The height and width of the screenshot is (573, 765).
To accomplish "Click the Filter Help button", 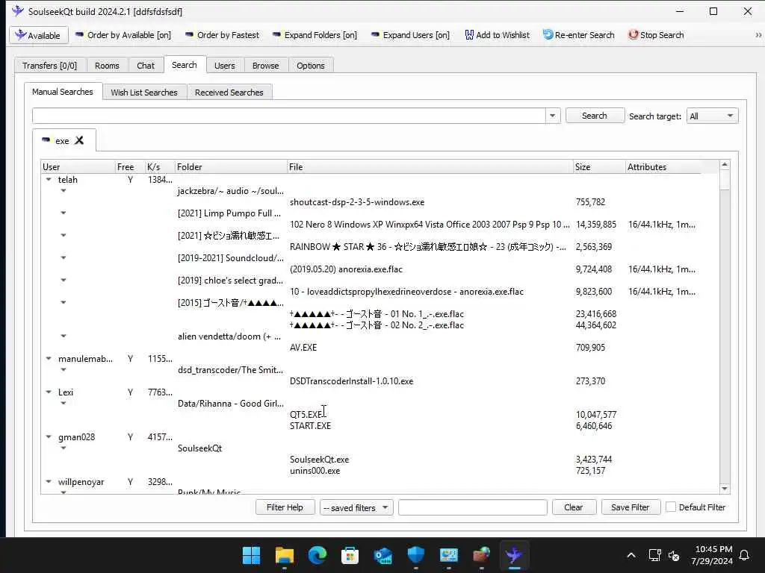I will click(x=285, y=507).
